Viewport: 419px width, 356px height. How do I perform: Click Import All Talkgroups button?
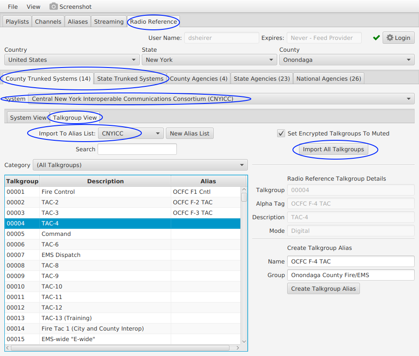pyautogui.click(x=333, y=149)
